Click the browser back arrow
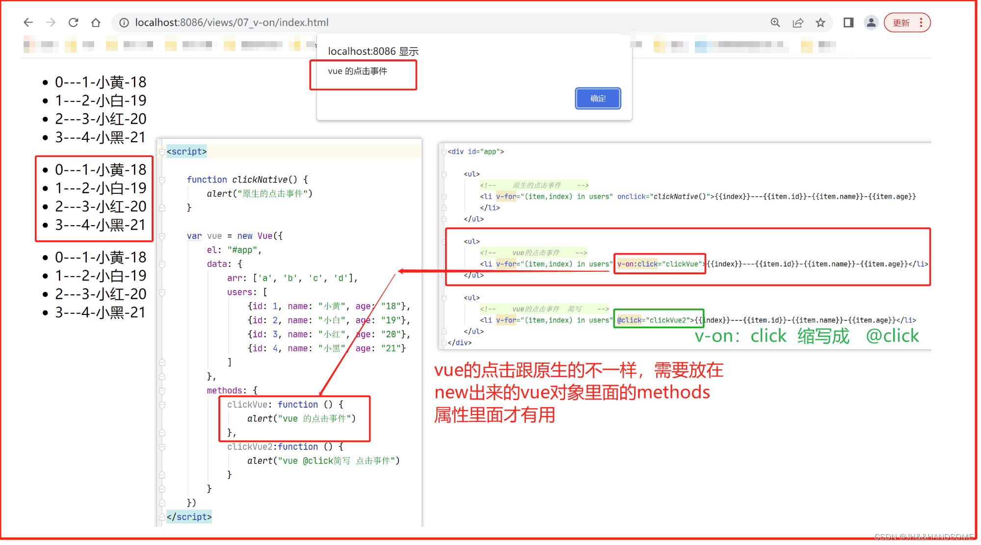This screenshot has height=545, width=981. point(28,23)
